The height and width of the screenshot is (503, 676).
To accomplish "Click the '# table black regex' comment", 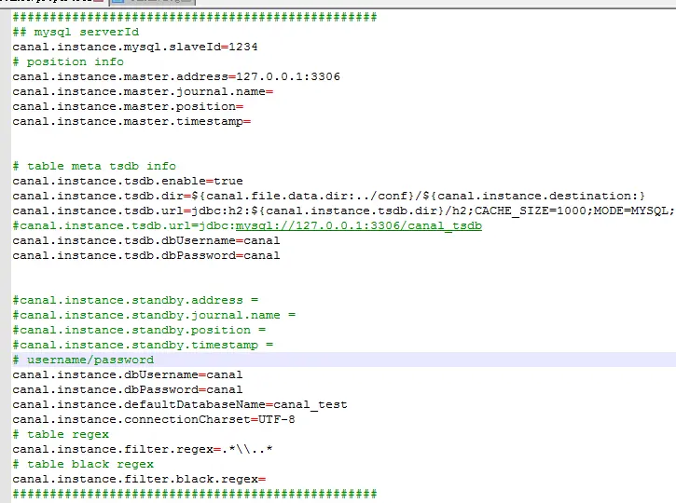I will [83, 464].
